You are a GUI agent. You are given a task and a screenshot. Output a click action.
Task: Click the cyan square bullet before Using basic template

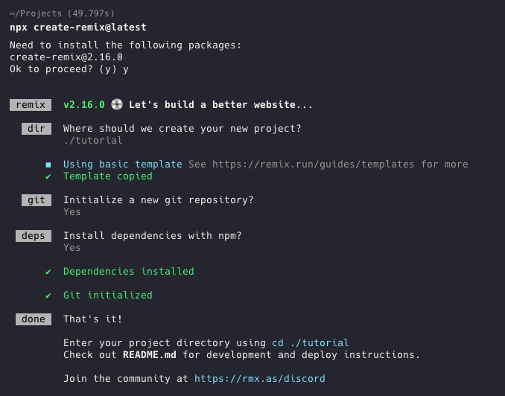[48, 165]
